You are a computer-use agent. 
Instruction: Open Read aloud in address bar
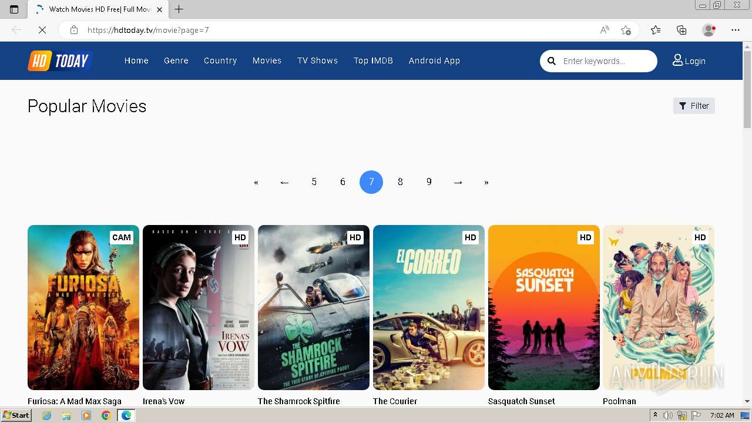605,30
